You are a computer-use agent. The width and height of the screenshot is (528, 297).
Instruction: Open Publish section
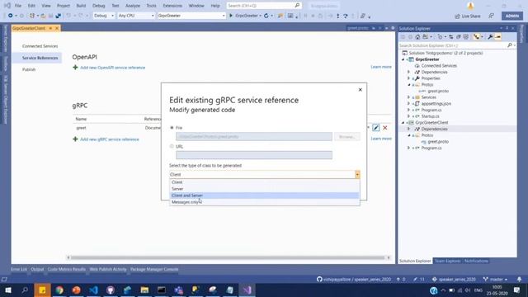click(29, 69)
